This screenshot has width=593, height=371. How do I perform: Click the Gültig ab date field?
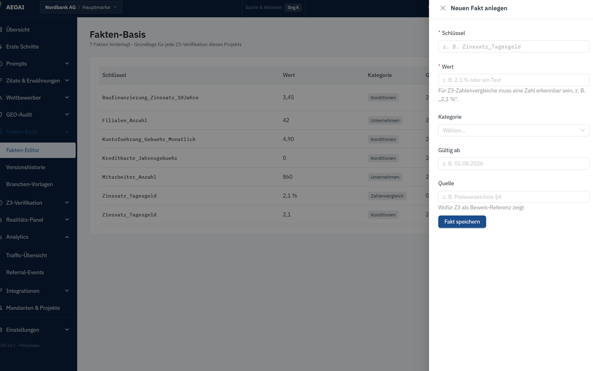[x=514, y=164]
